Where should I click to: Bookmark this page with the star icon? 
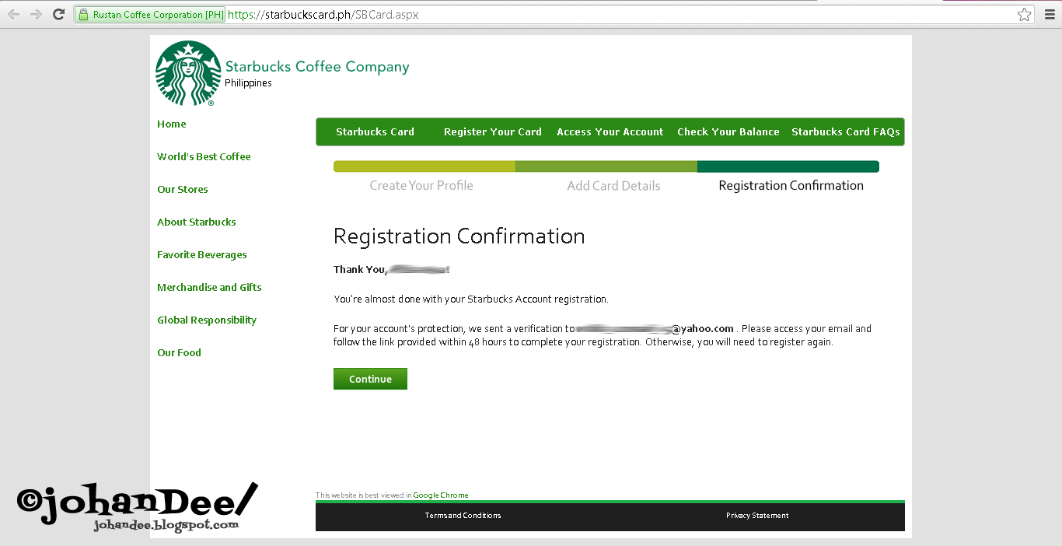1025,13
